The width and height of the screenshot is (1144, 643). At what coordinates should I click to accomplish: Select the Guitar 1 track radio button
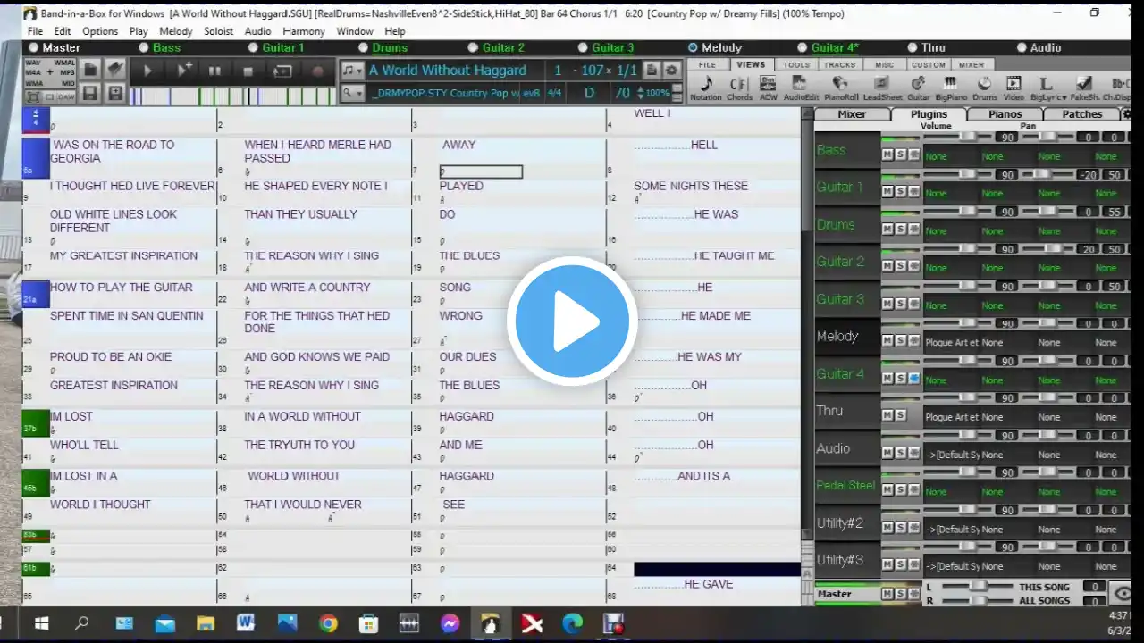(253, 47)
